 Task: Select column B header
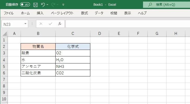coord(38,34)
